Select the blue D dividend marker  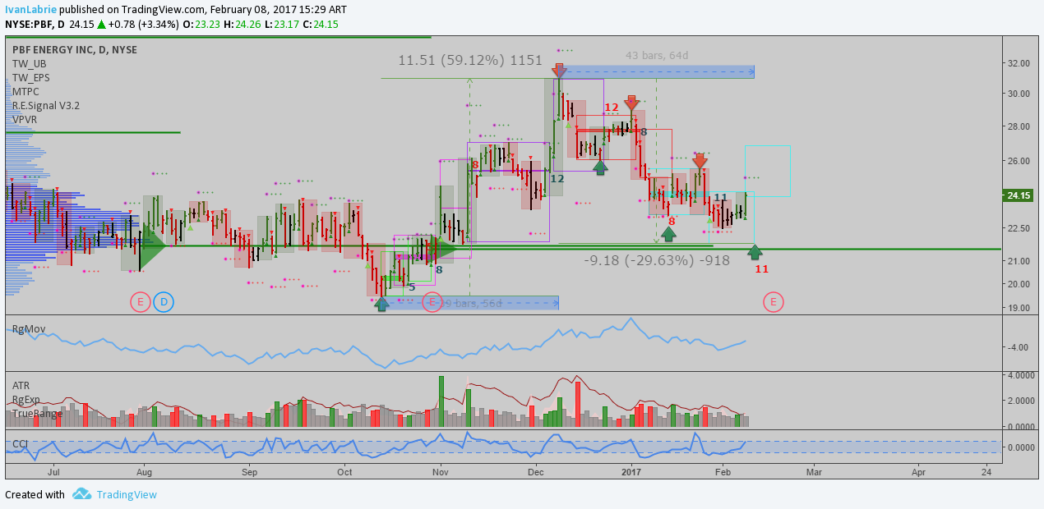click(163, 302)
